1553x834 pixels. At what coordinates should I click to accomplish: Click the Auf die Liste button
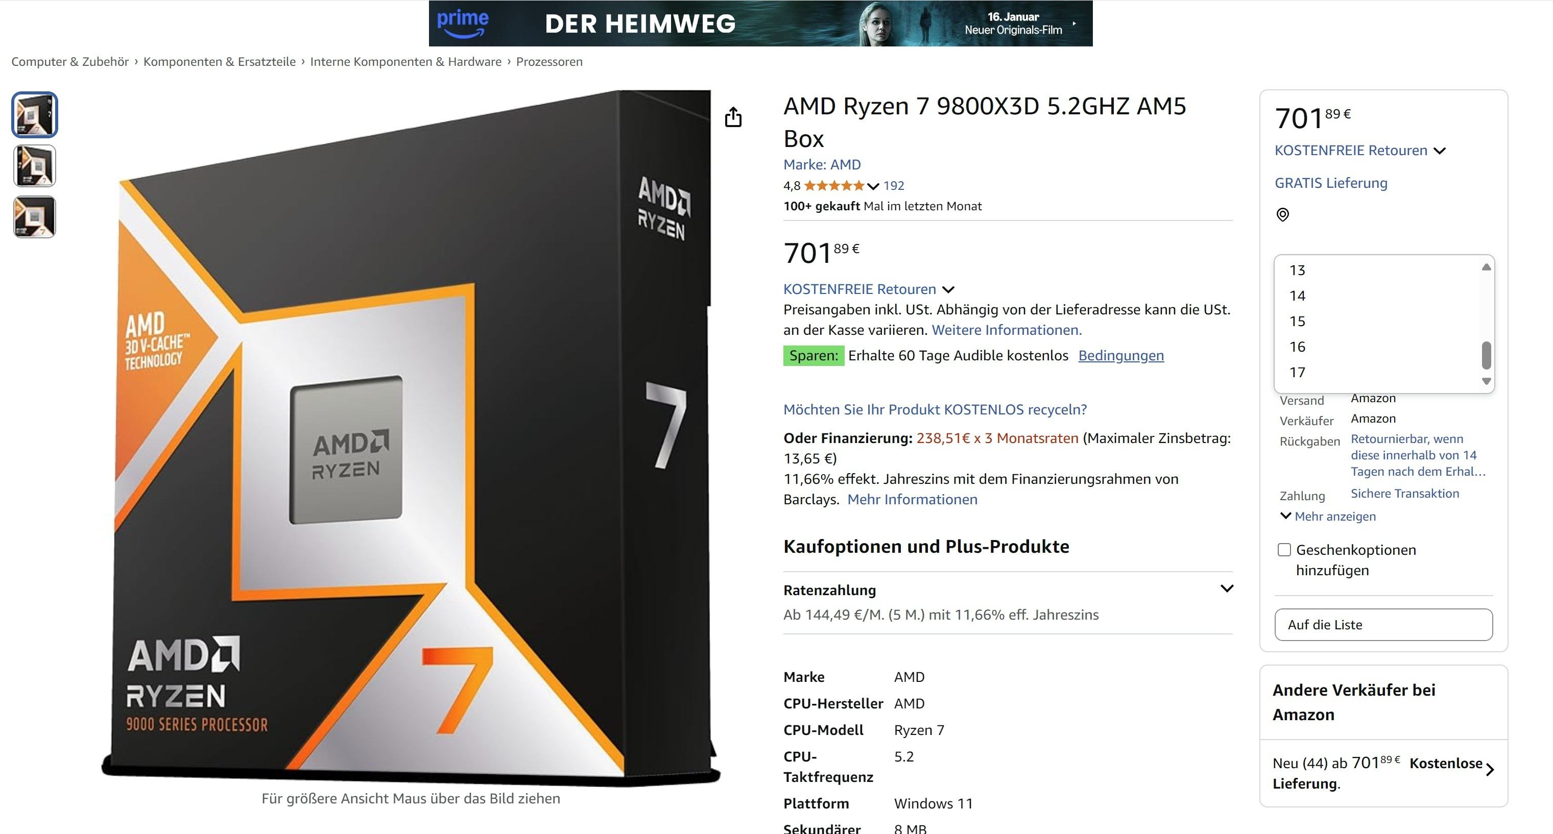(x=1383, y=625)
